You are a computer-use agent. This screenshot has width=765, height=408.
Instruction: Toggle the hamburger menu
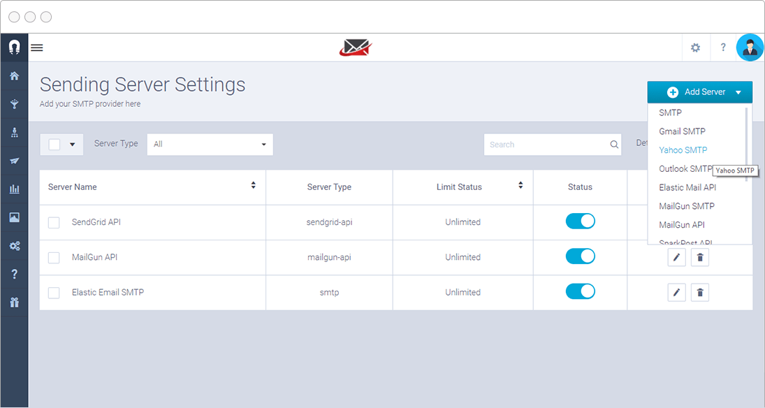[x=37, y=48]
